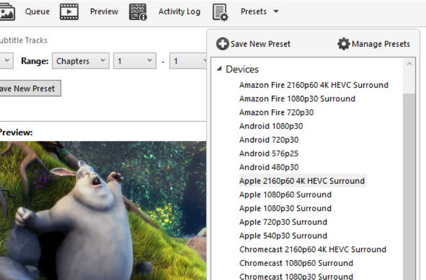Open the Queue toolbar label
This screenshot has height=280, width=426.
[x=37, y=12]
